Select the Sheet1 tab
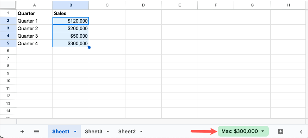Image resolution: width=308 pixels, height=138 pixels. click(61, 132)
